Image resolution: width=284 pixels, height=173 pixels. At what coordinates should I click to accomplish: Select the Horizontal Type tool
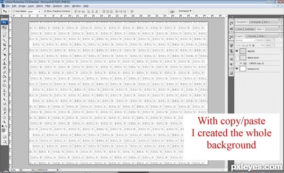tap(4, 95)
